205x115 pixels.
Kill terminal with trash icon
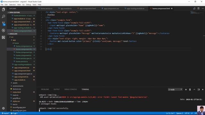coord(190,89)
